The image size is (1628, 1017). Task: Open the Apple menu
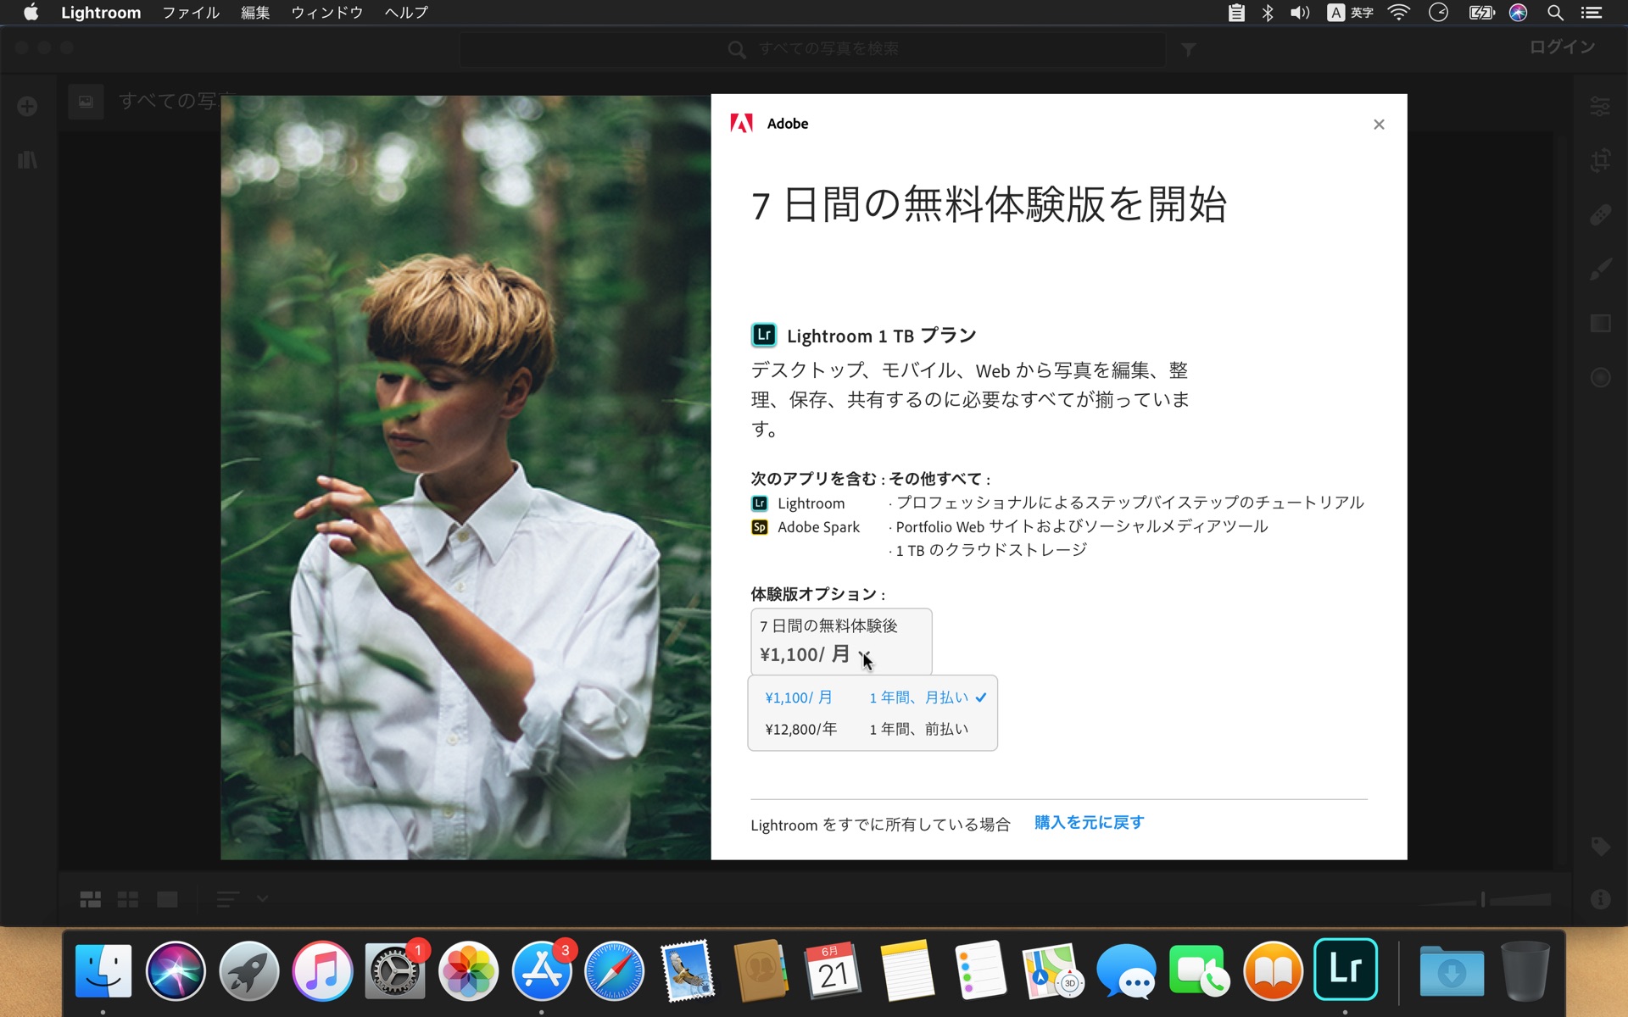point(31,13)
